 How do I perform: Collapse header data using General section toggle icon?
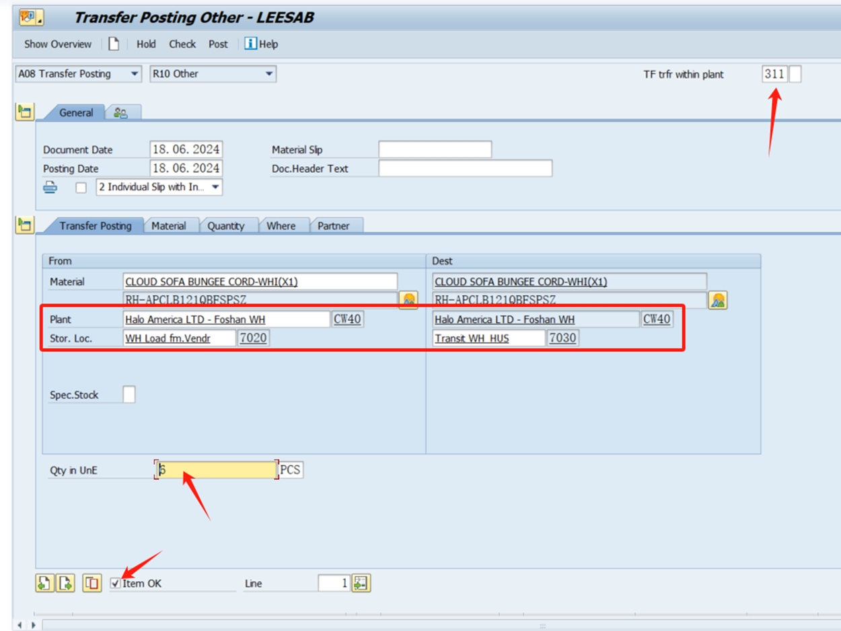click(25, 112)
